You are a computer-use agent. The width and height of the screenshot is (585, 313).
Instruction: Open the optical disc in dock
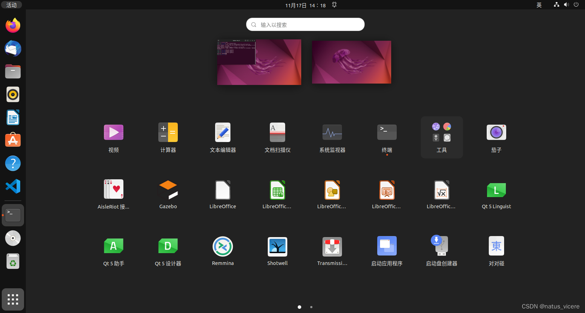point(13,238)
